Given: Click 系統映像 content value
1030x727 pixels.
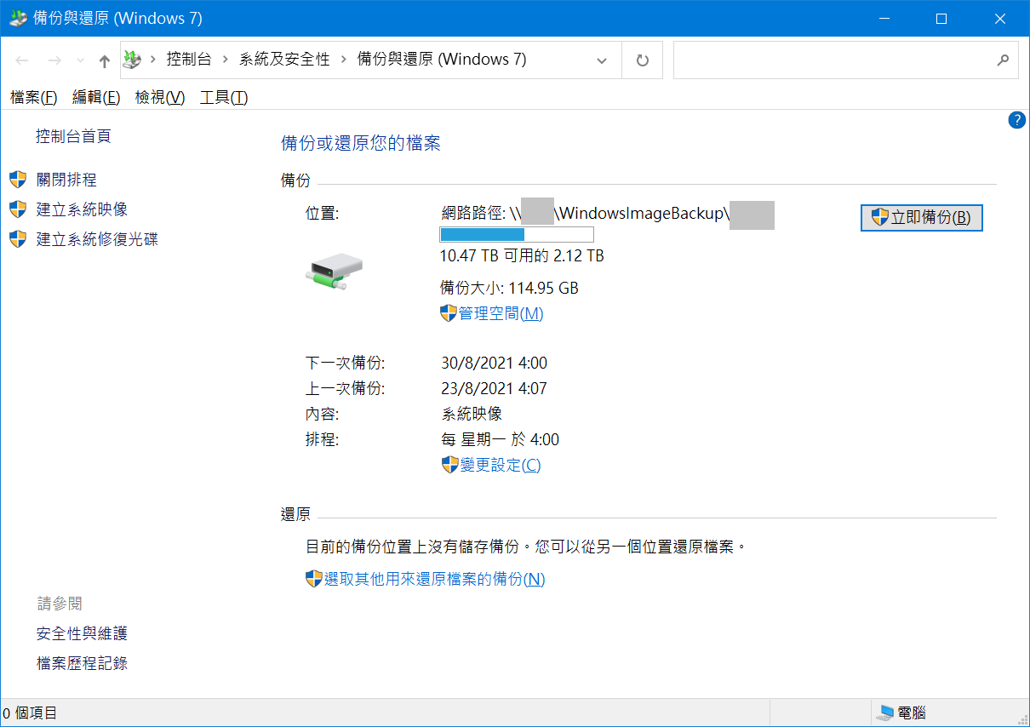Looking at the screenshot, I should click(472, 415).
